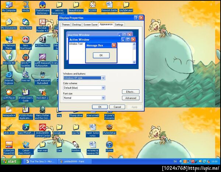Select the free net icon
This screenshot has height=172, width=221.
click(x=26, y=77)
